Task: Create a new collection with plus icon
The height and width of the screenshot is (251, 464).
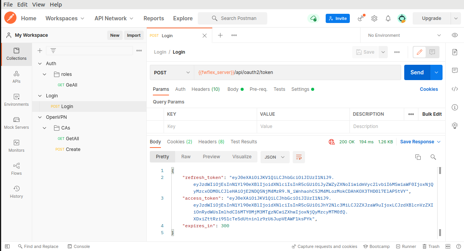Action: (39, 51)
